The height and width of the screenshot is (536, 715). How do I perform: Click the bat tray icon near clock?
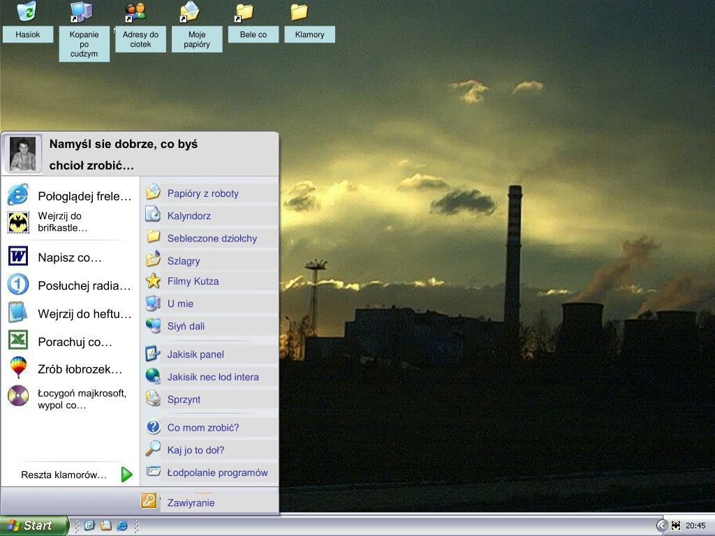coord(676,526)
